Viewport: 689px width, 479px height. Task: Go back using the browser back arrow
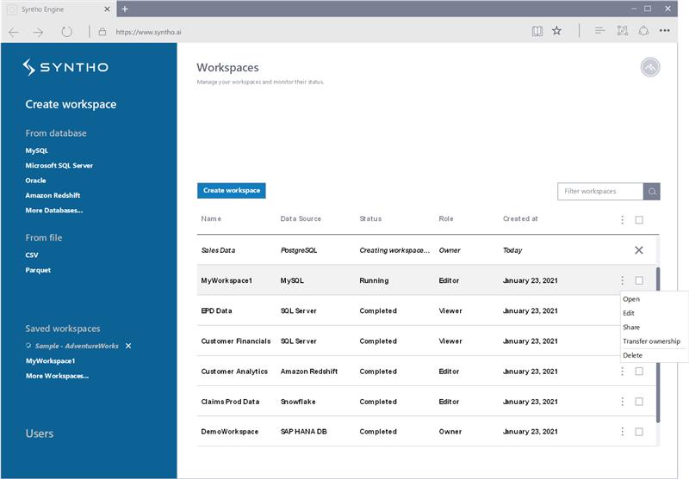14,32
